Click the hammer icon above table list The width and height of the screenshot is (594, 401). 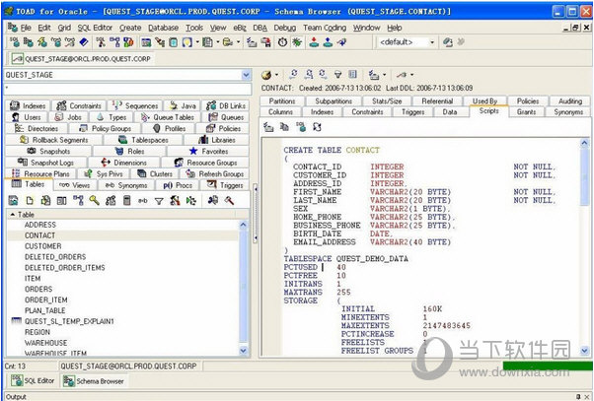point(229,201)
